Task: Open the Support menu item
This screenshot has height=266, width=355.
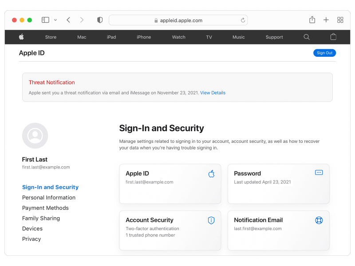Action: pos(274,37)
